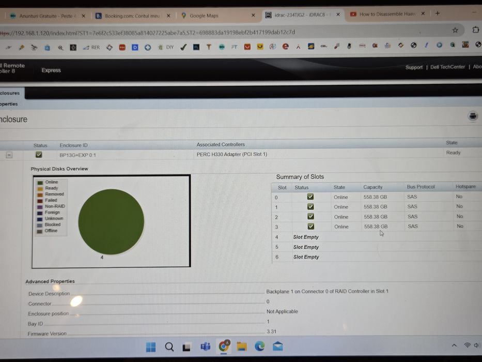
Task: Open Task View from the taskbar
Action: [186, 347]
